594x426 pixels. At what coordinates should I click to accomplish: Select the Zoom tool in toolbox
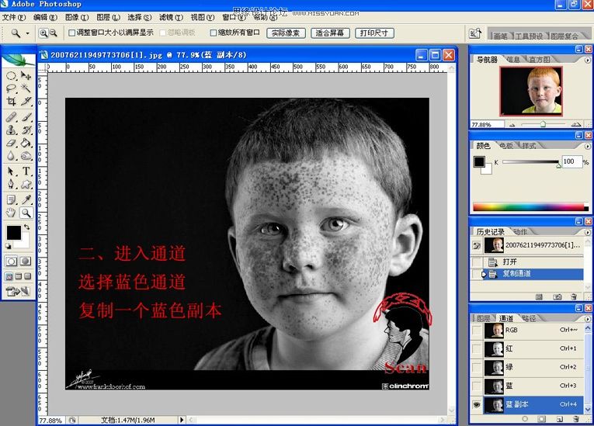pyautogui.click(x=26, y=213)
